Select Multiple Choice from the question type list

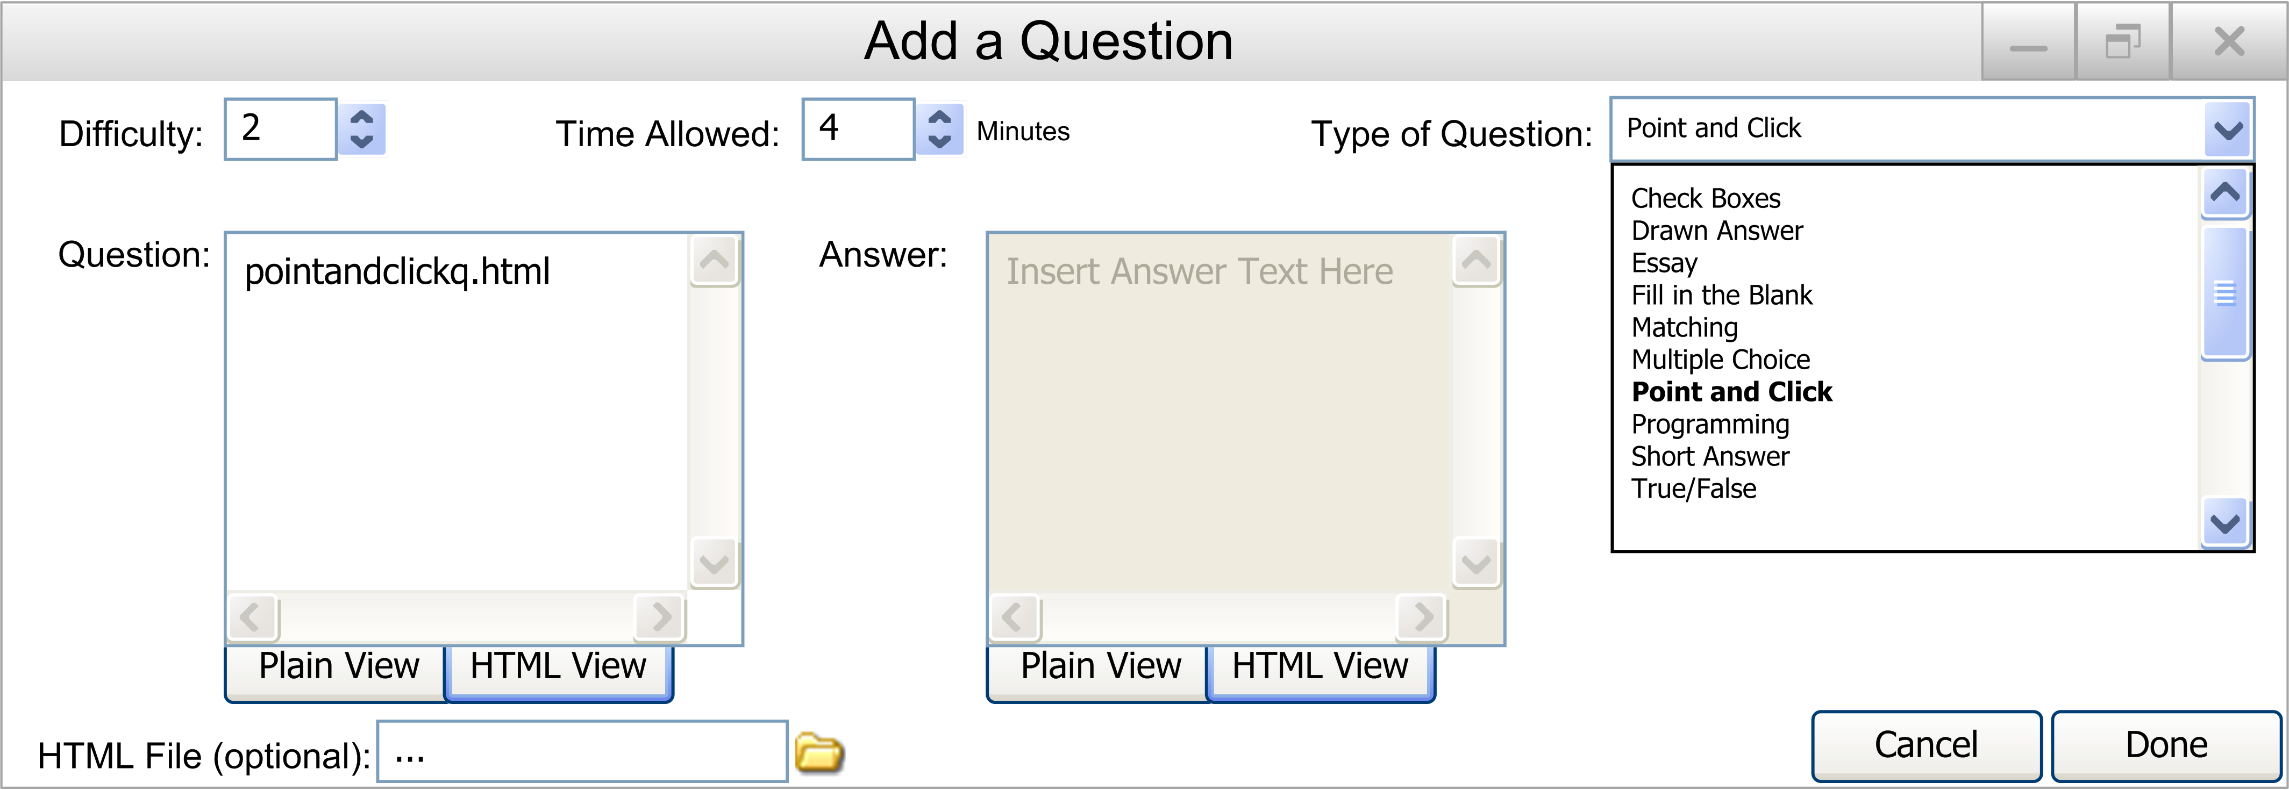click(x=1720, y=360)
